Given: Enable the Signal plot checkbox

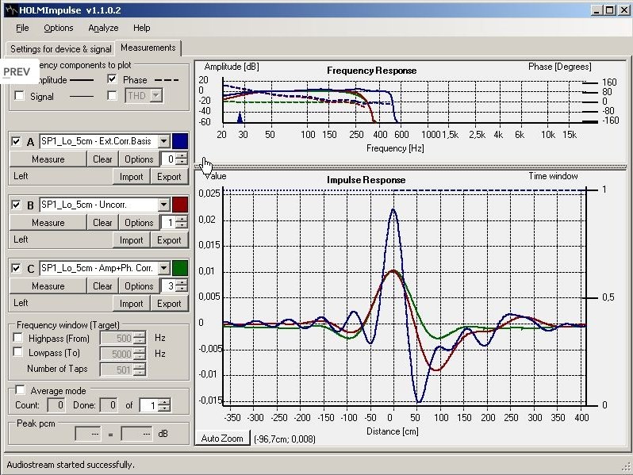Looking at the screenshot, I should (x=19, y=96).
